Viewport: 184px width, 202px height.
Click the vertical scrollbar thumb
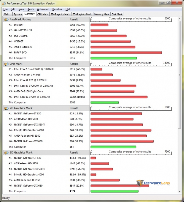tap(179, 74)
